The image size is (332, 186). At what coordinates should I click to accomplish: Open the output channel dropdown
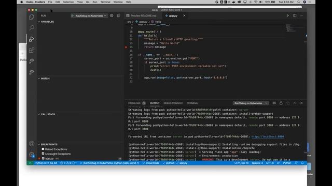click(251, 103)
